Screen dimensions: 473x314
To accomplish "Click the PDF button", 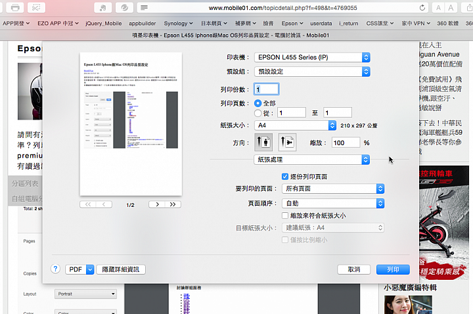I will pos(76,269).
